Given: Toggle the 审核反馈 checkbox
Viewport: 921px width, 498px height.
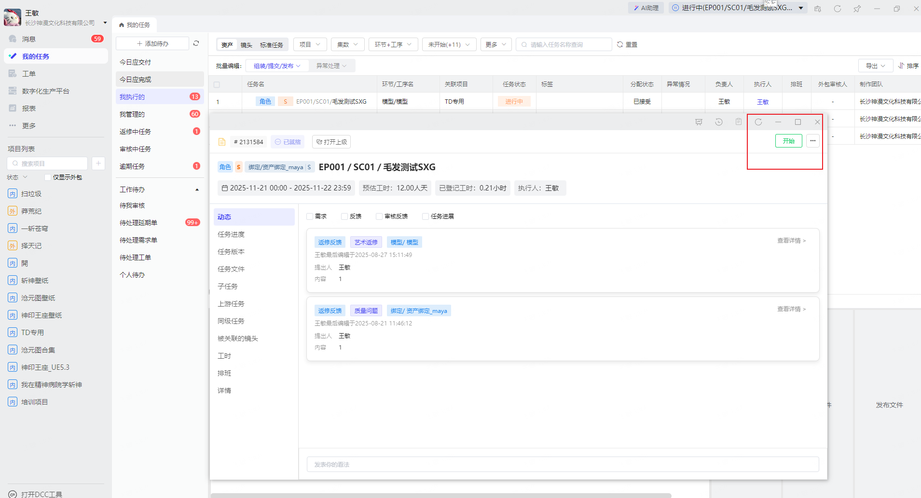Looking at the screenshot, I should 379,216.
